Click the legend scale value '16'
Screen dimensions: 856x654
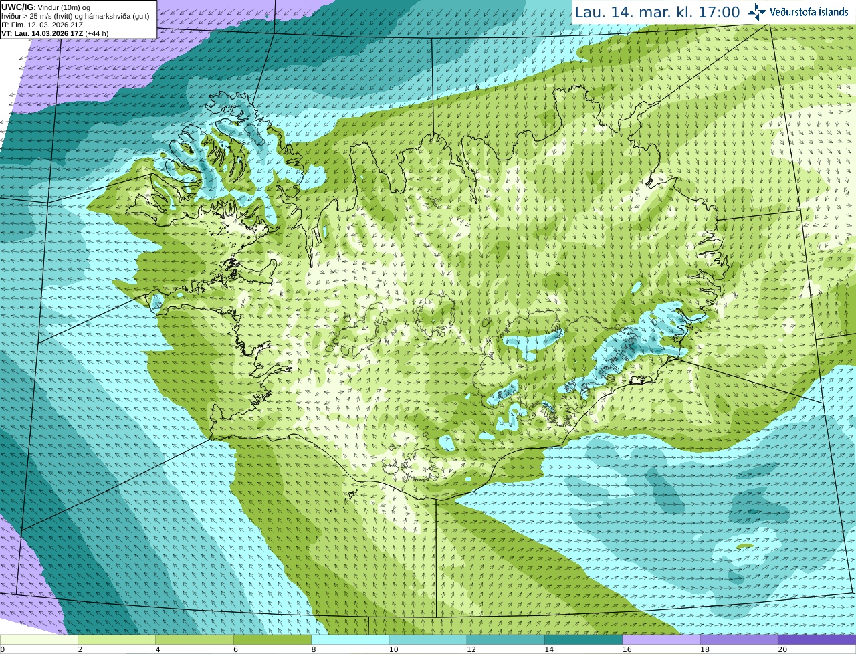tap(627, 649)
